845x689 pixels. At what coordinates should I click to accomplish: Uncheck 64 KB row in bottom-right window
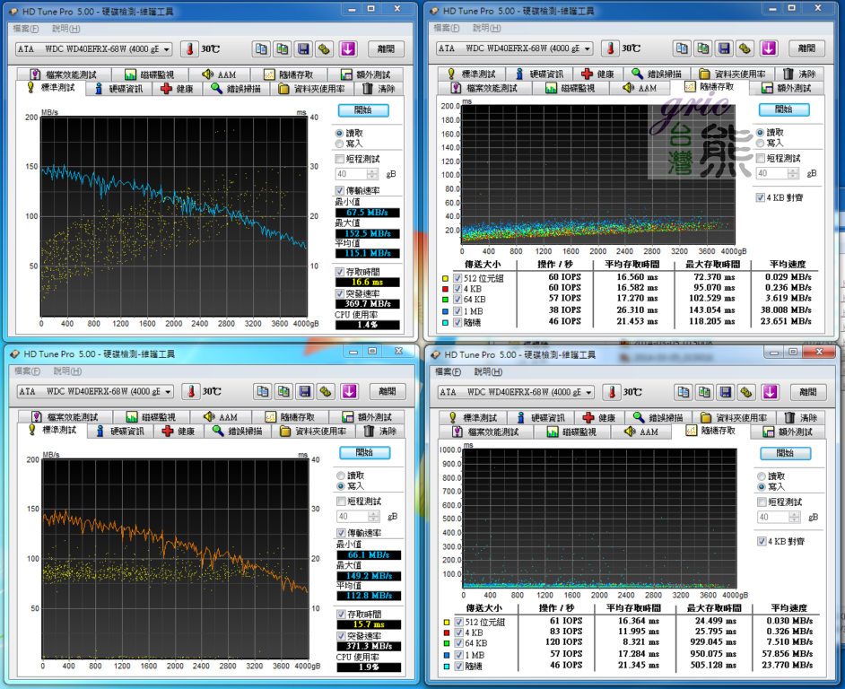[x=458, y=642]
